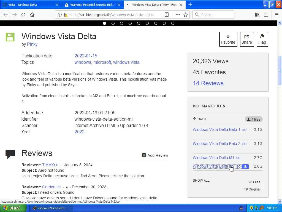Click the system clock showing 7:06 PM
This screenshot has width=282, height=212.
pyautogui.click(x=272, y=208)
